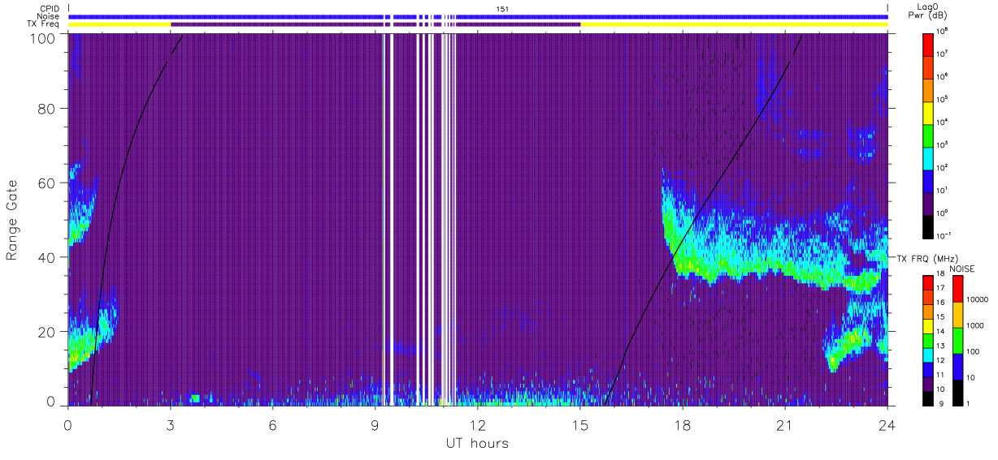Click the UT hours tick label 21
Image resolution: width=998 pixels, height=460 pixels.
784,423
